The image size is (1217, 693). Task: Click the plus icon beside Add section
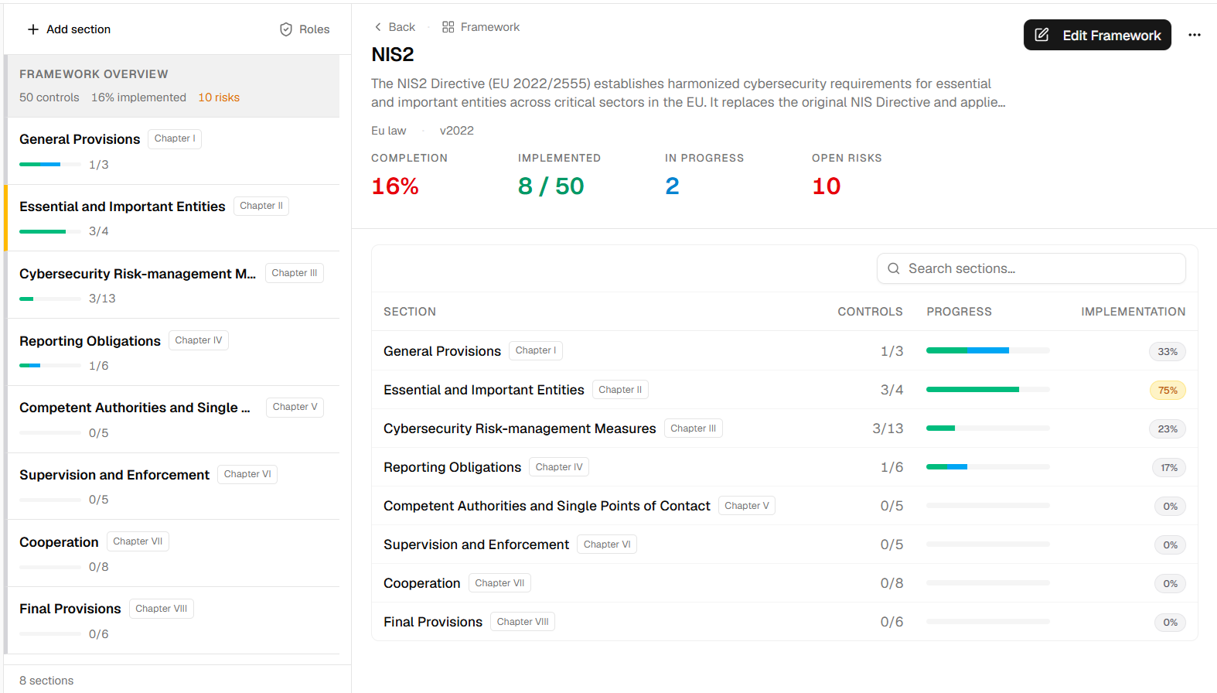click(33, 29)
